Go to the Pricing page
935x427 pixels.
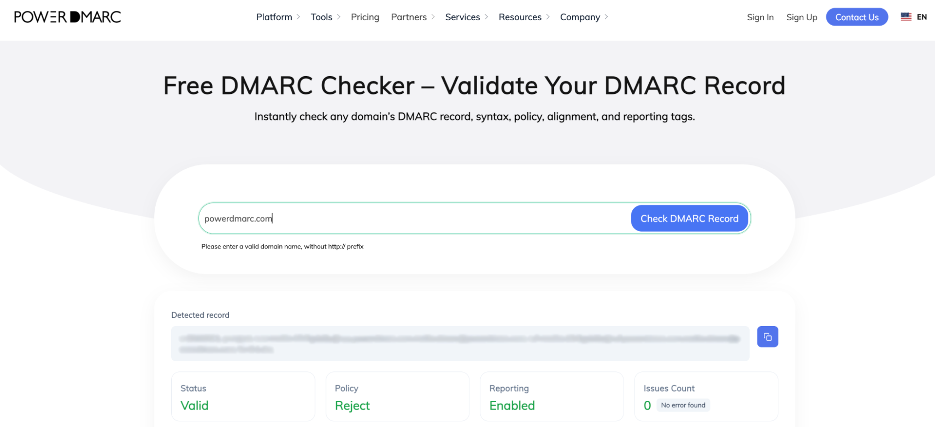click(365, 17)
